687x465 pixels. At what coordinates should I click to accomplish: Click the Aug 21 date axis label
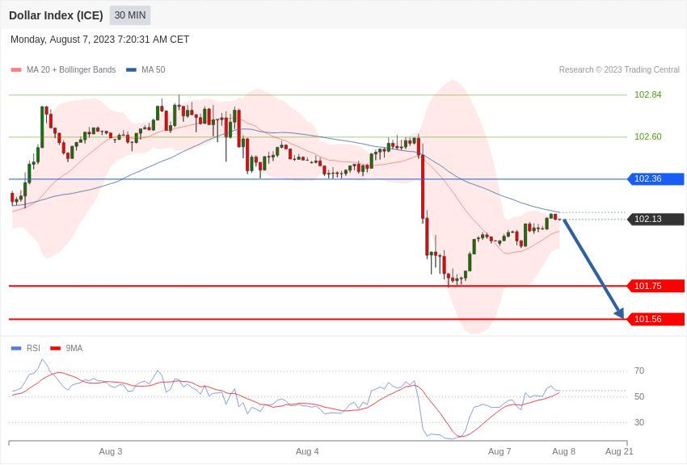pos(619,451)
